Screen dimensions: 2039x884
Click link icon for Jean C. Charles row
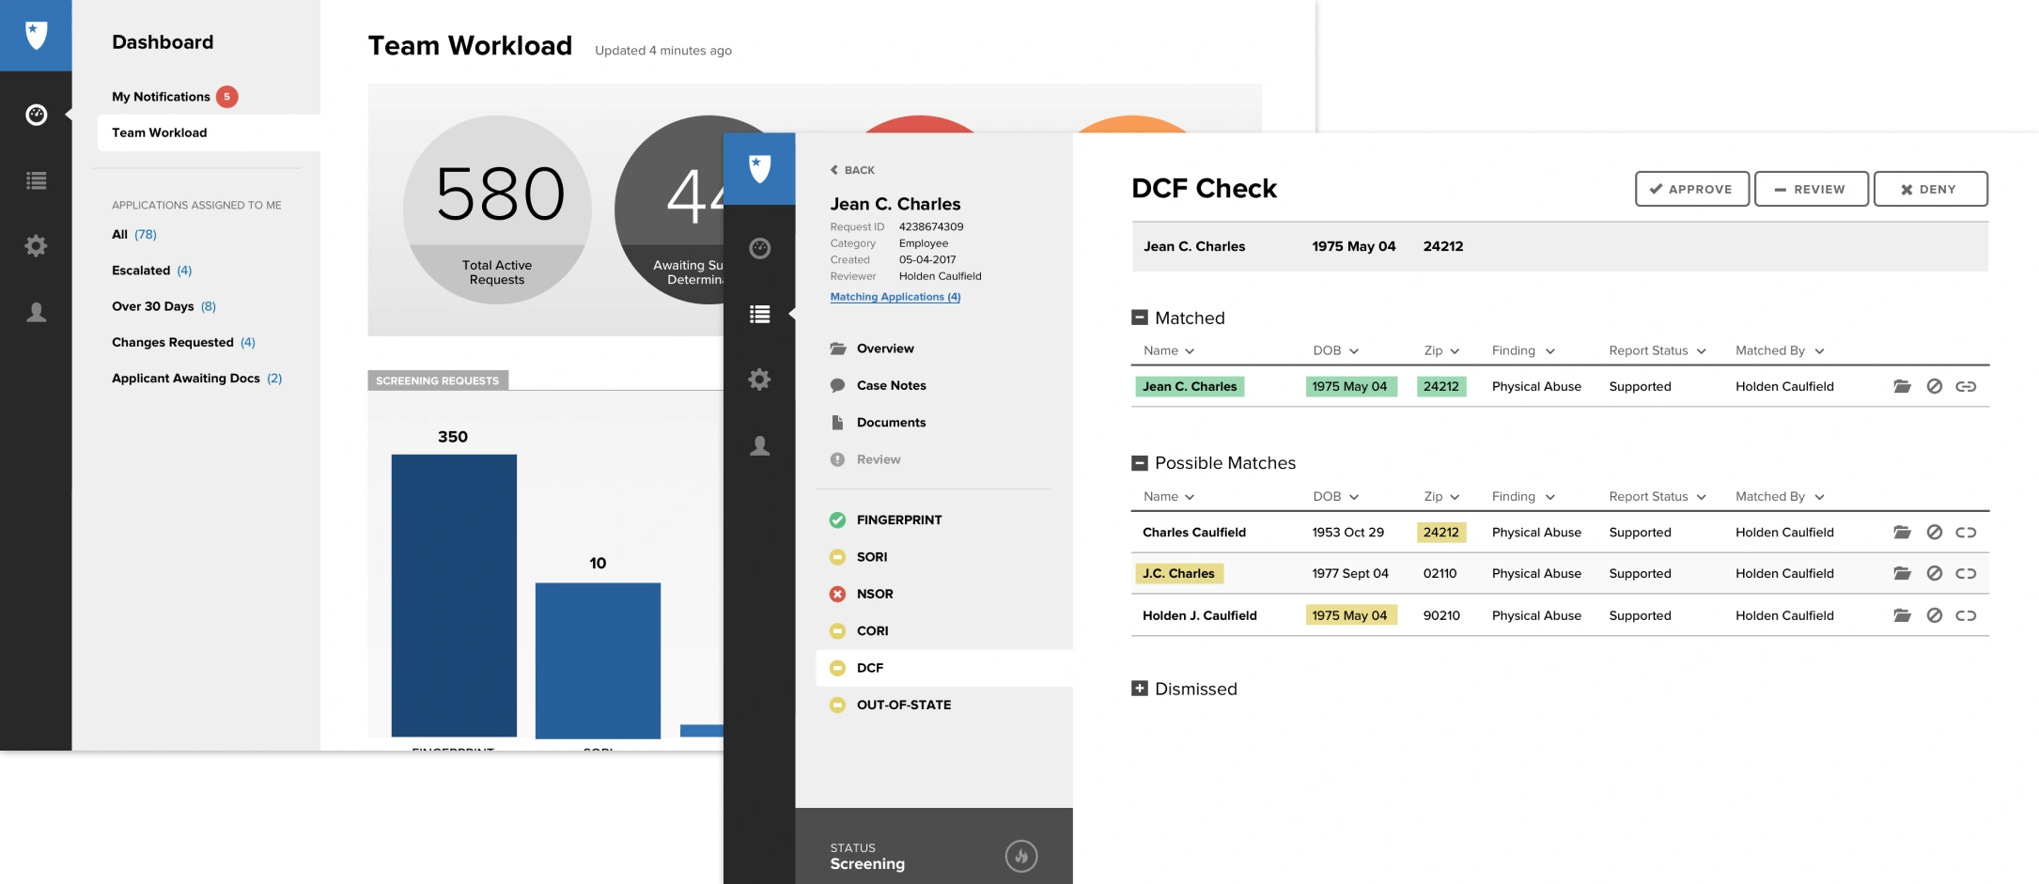tap(1966, 386)
